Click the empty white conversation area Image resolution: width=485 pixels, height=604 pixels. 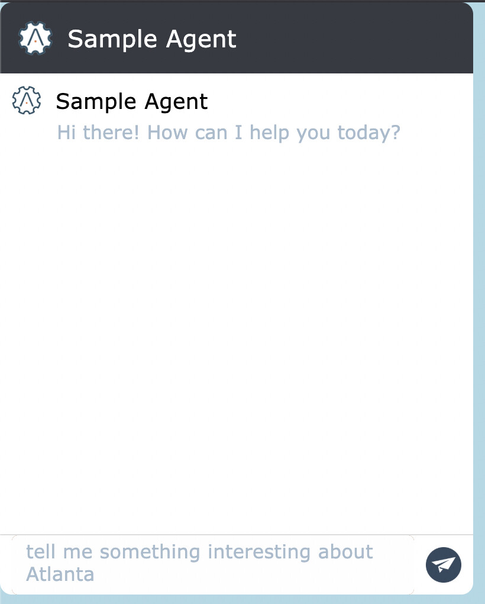point(237,331)
